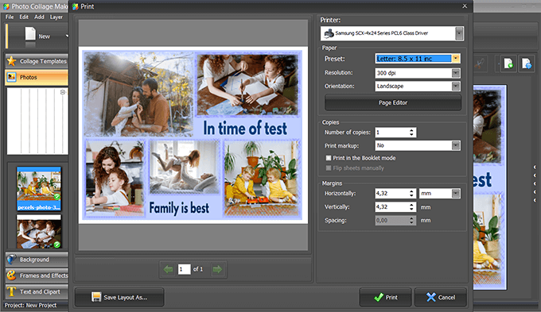541x312 pixels.
Task: Click Save Layout As button
Action: (119, 297)
